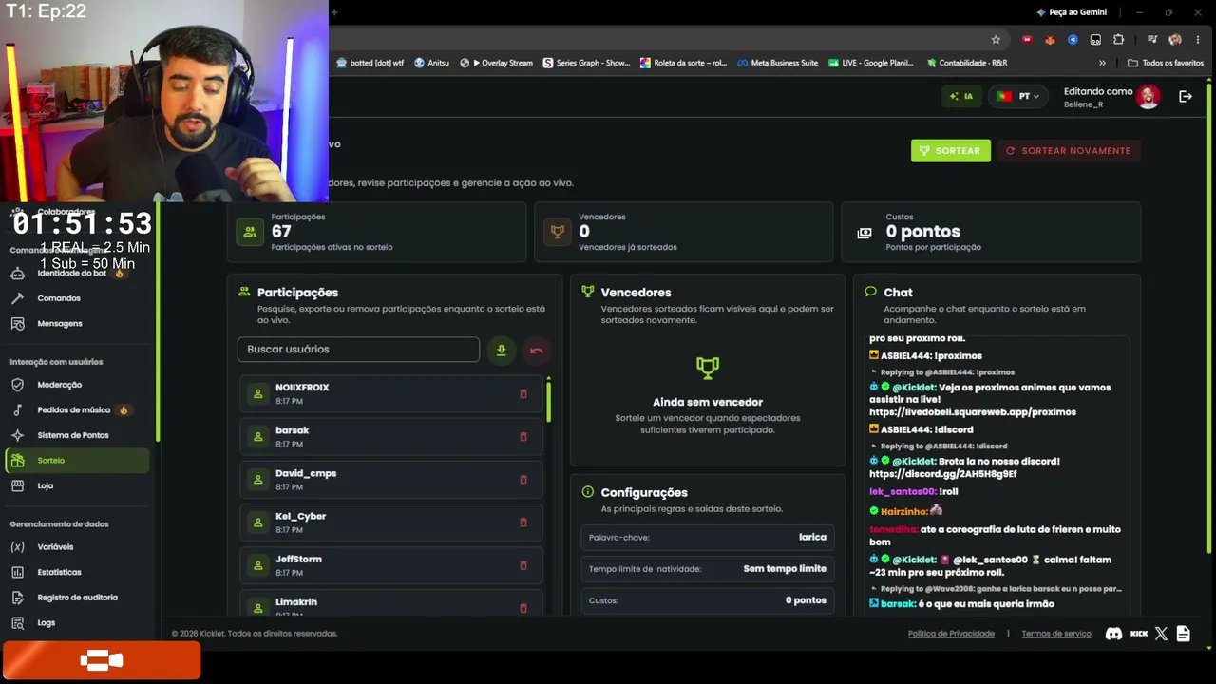The image size is (1216, 684).
Task: Click the Registro de auditoria icon
Action: point(17,598)
